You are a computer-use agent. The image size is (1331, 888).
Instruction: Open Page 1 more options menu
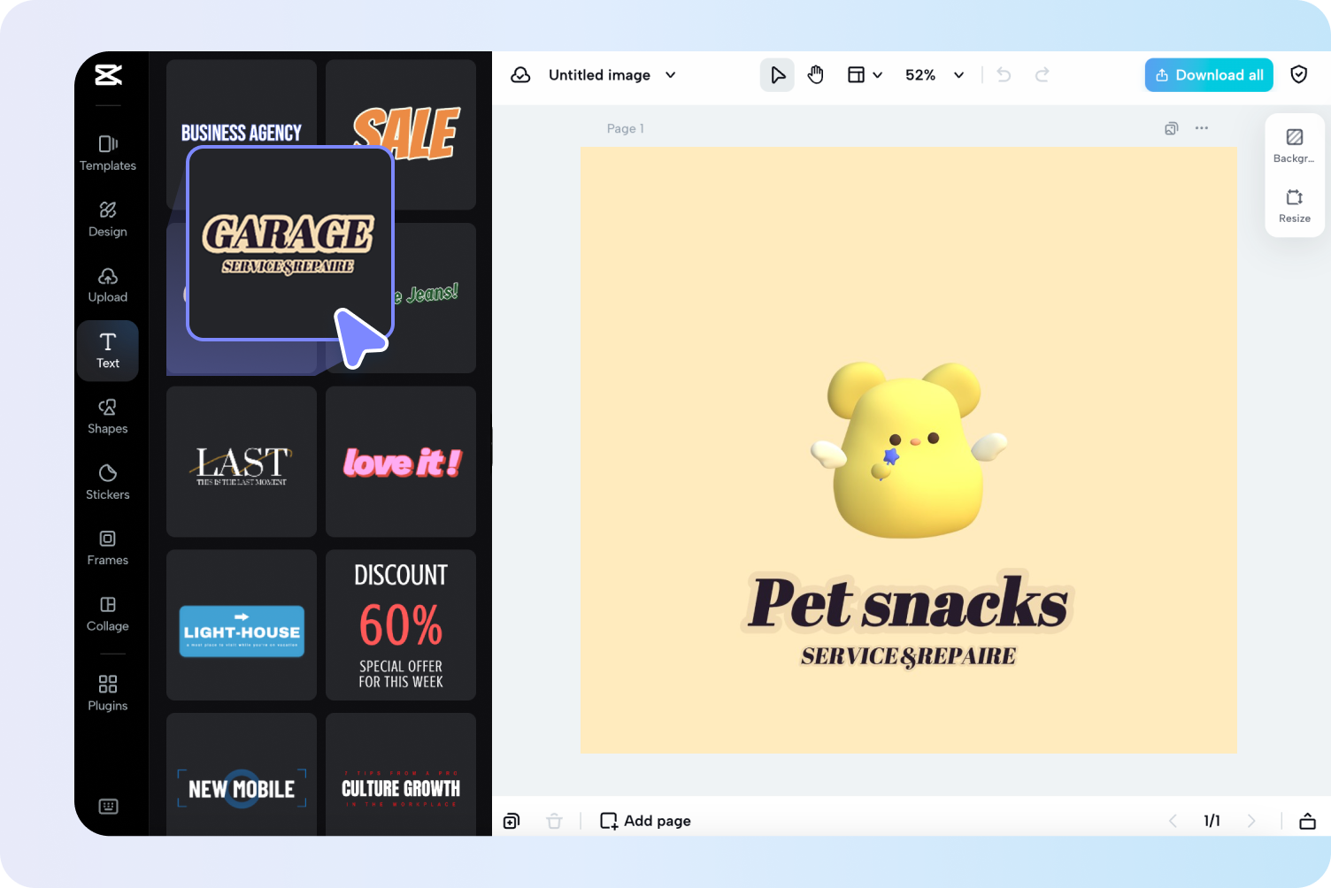[1202, 128]
